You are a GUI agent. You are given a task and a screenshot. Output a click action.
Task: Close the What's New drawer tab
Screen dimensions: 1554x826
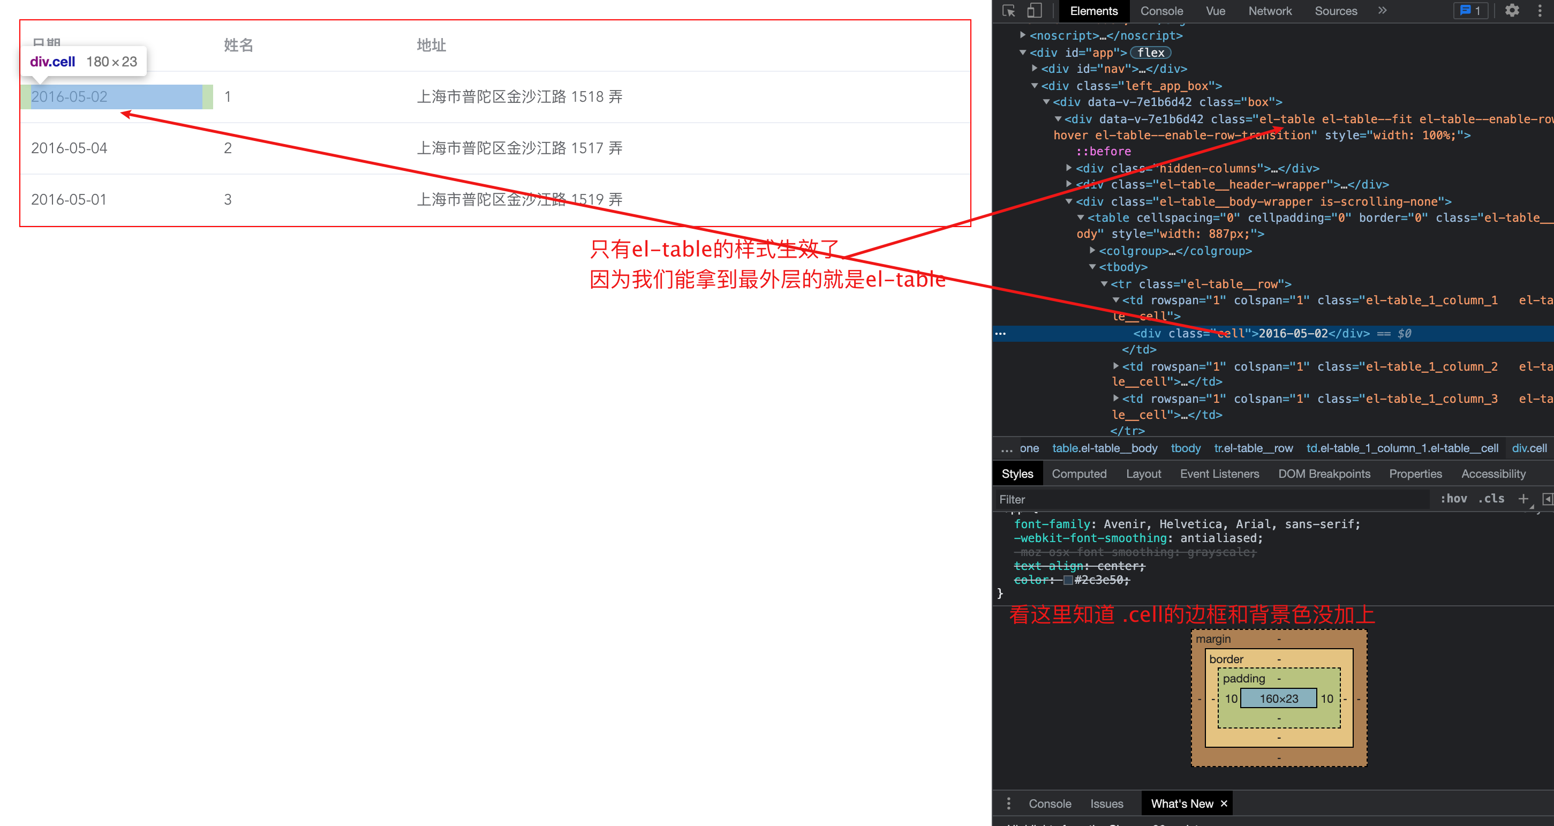point(1224,804)
